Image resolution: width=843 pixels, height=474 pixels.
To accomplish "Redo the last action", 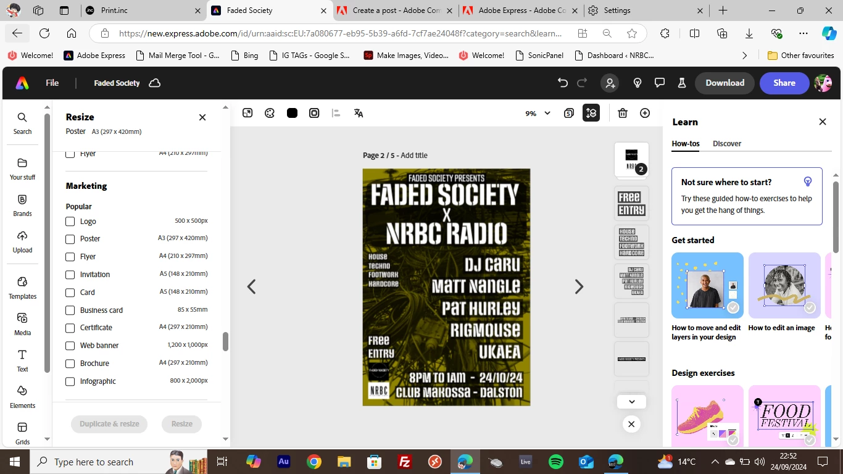I will pyautogui.click(x=582, y=83).
